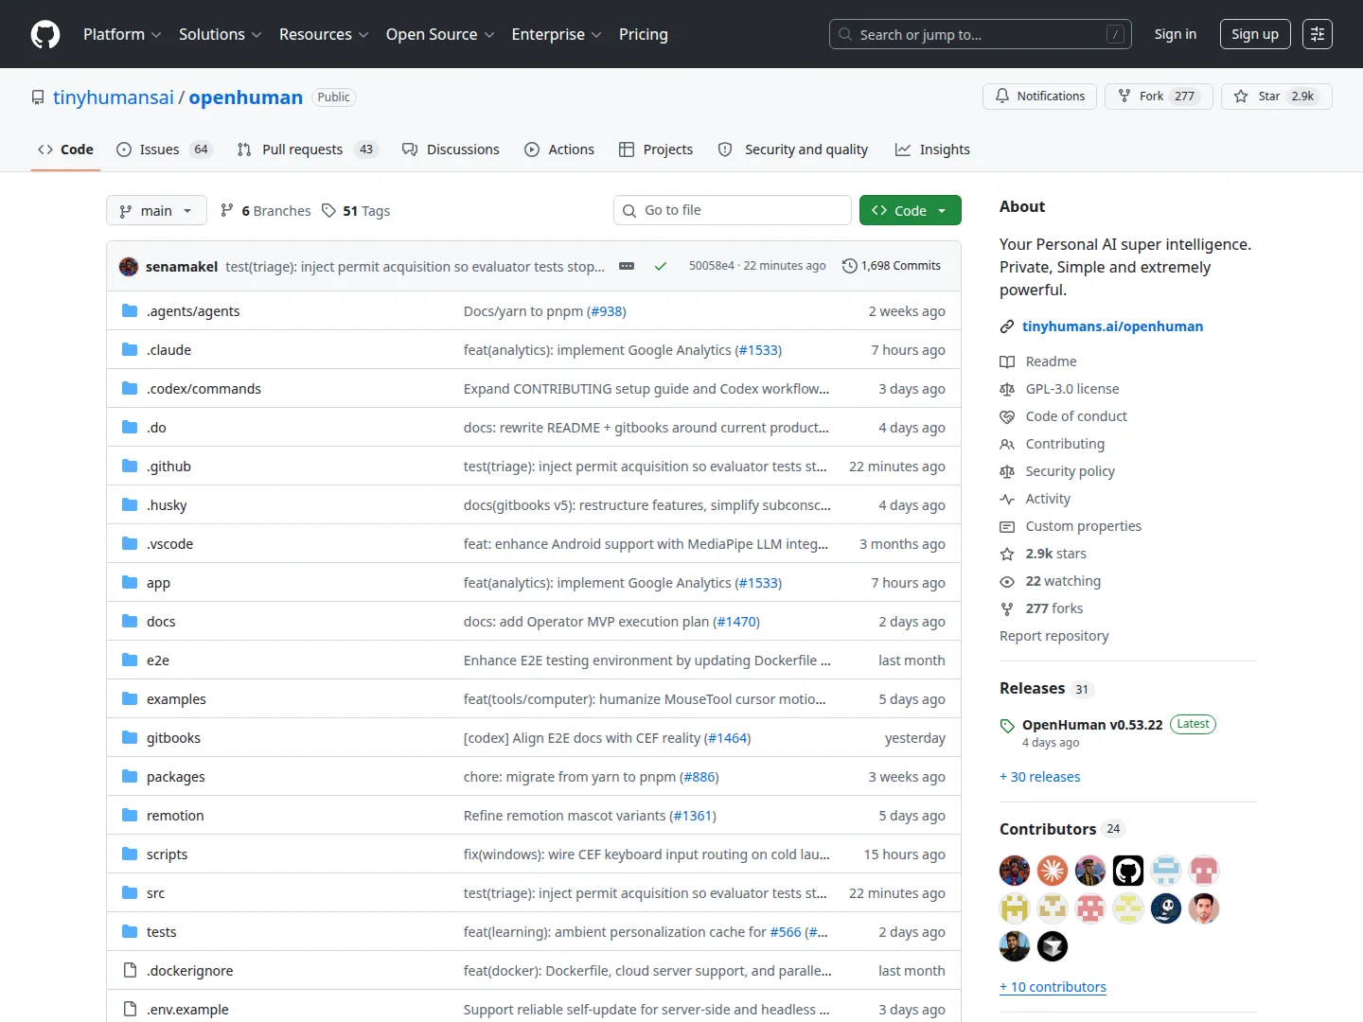Click the GitHub octocat contributor avatar

coord(1128,871)
